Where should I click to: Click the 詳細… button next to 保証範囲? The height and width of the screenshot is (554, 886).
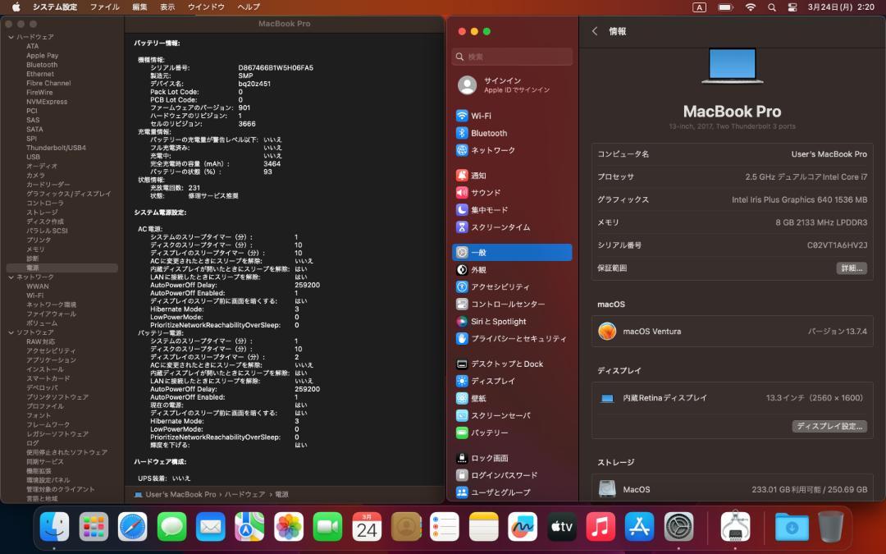tap(852, 268)
